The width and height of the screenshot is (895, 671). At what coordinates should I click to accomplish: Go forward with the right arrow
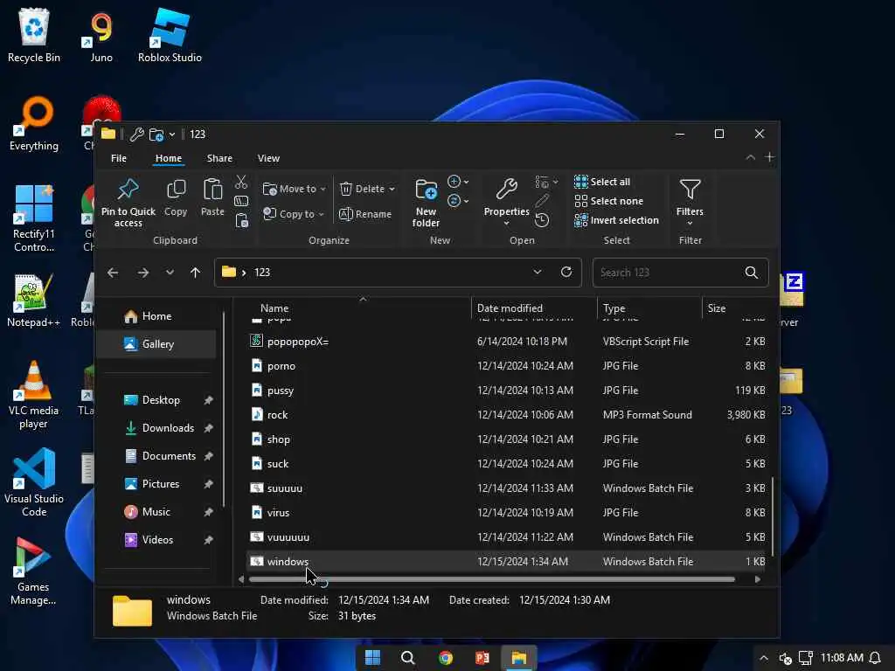tap(143, 273)
